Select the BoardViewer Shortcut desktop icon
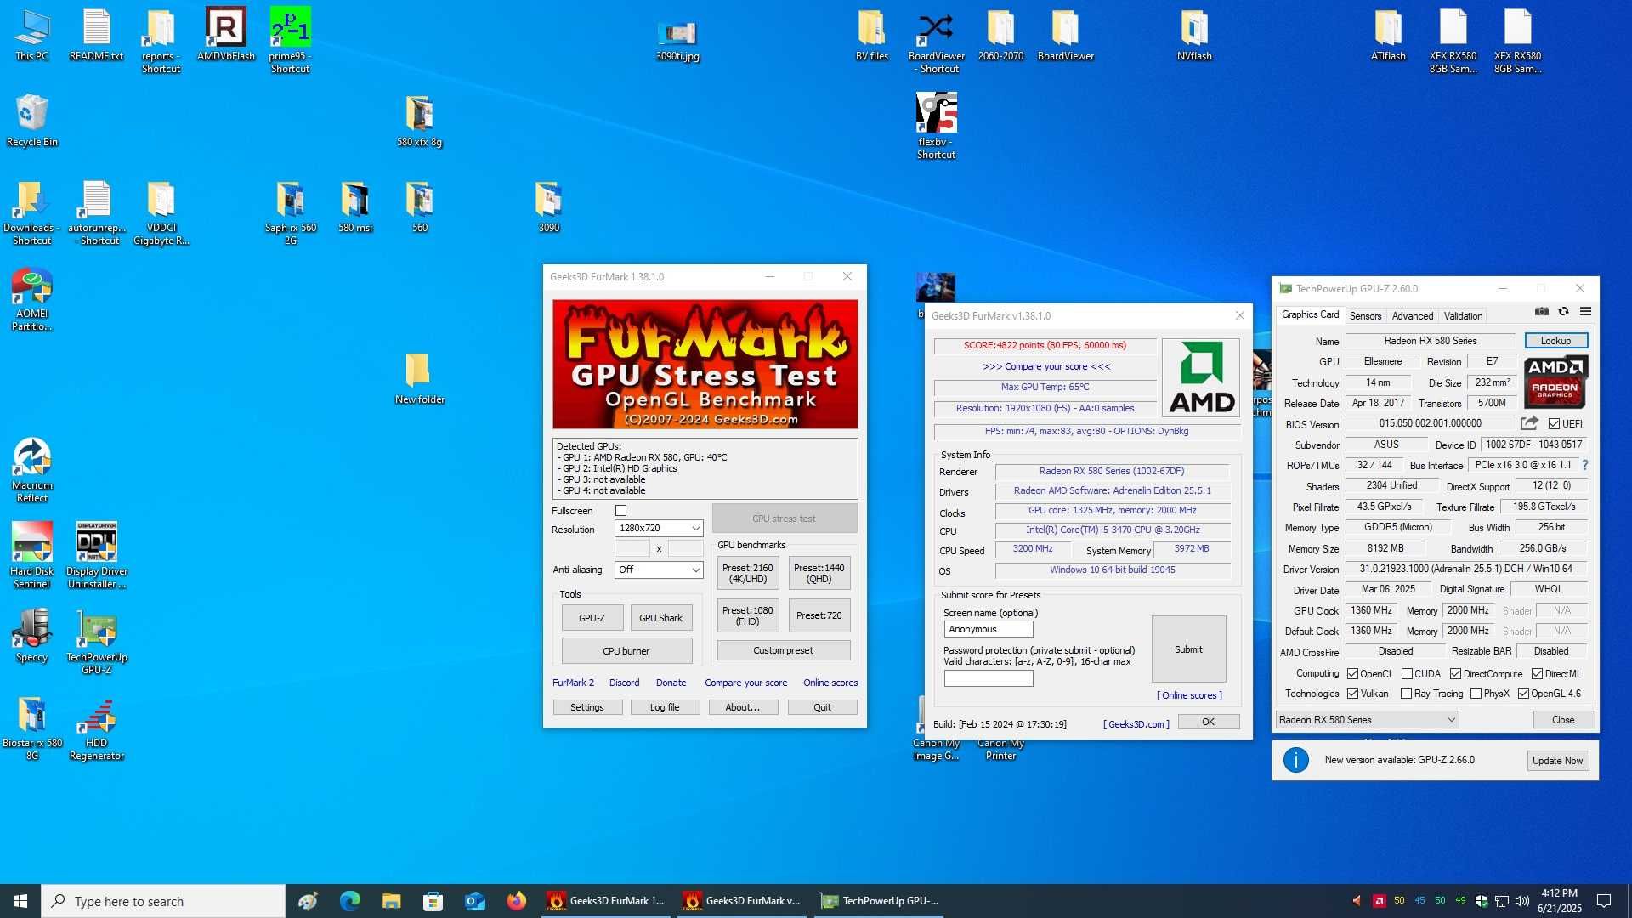The height and width of the screenshot is (918, 1632). click(x=937, y=41)
